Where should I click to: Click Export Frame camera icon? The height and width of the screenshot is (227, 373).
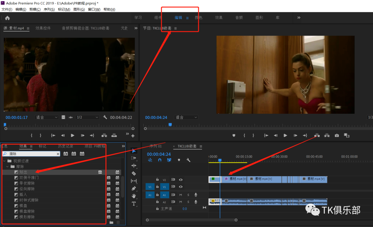pos(337,135)
